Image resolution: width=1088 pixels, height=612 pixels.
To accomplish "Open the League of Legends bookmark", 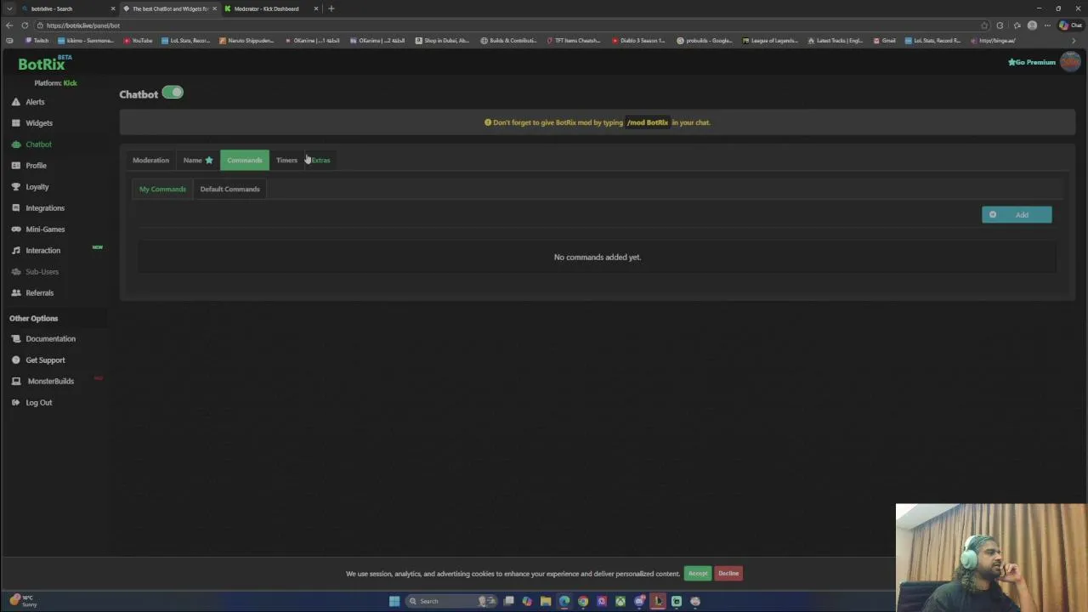I will 770,40.
